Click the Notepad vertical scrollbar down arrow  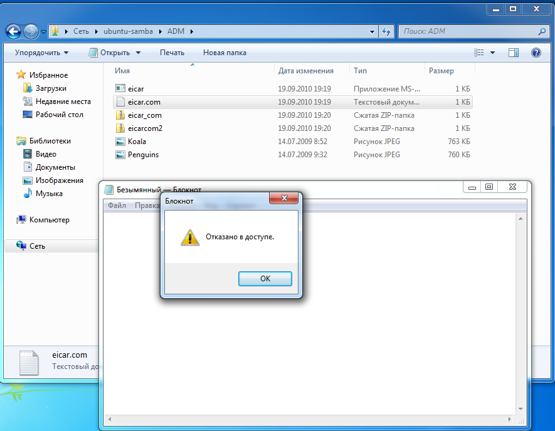click(521, 409)
